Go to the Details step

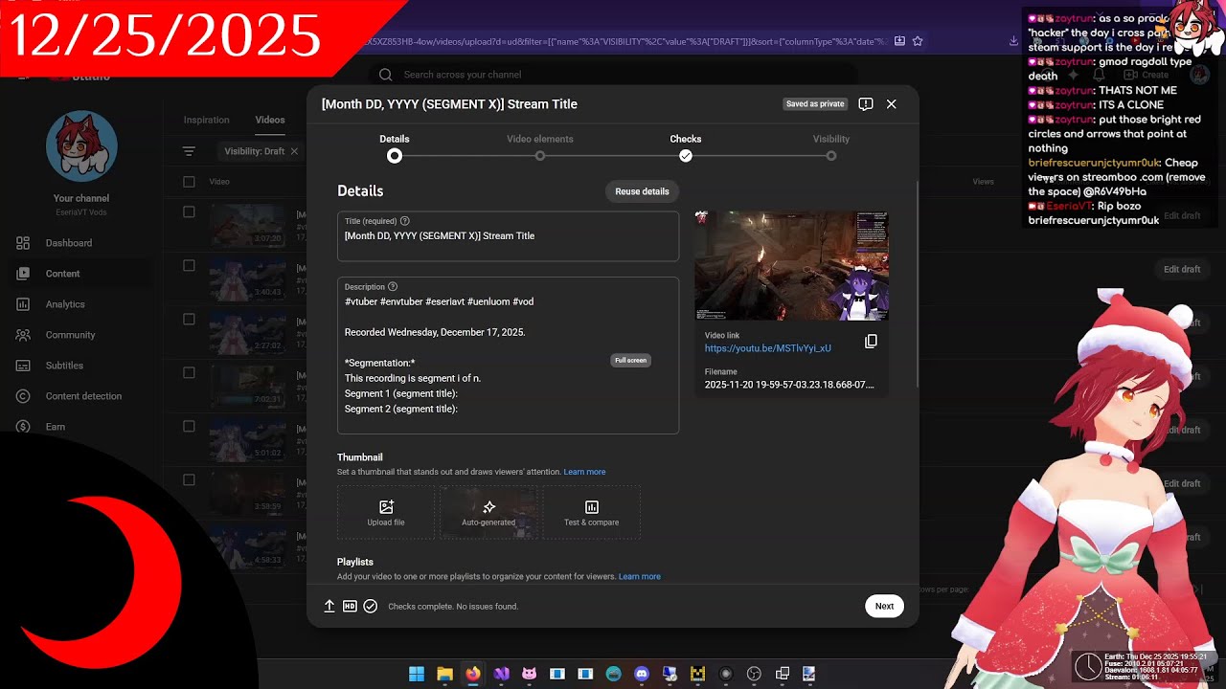coord(395,147)
